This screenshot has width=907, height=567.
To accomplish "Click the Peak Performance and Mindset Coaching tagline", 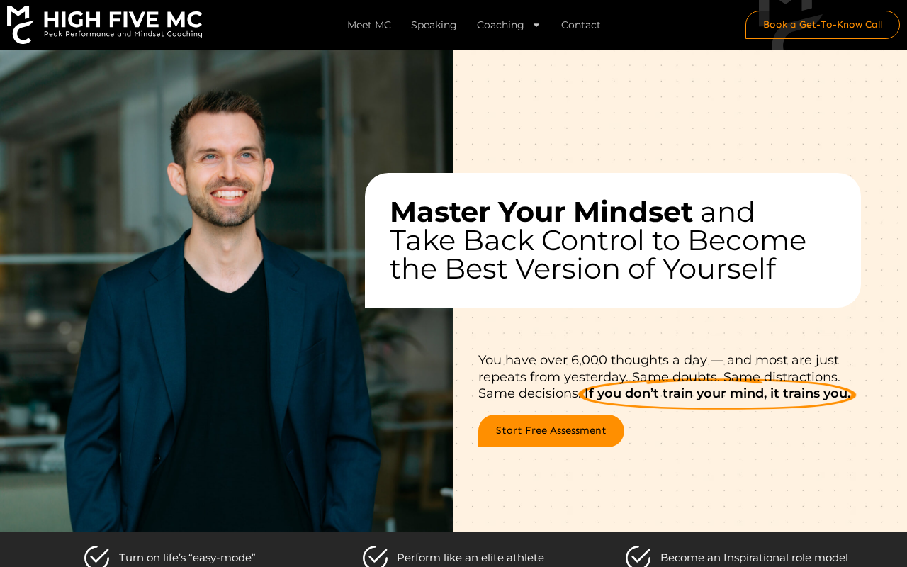I will coord(123,34).
